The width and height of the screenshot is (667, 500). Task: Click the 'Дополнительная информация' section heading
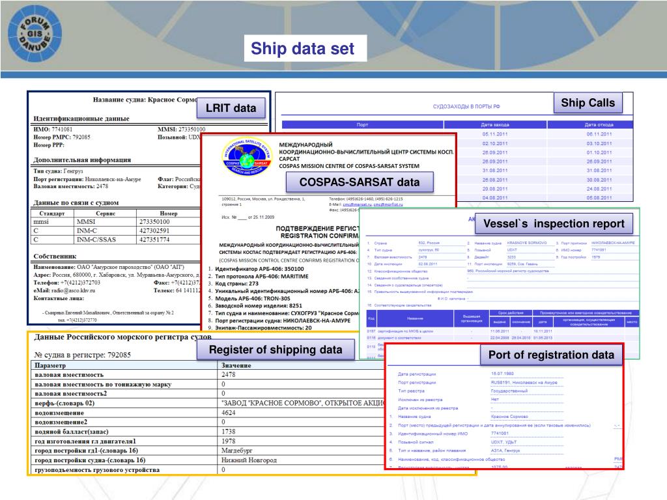coord(82,160)
